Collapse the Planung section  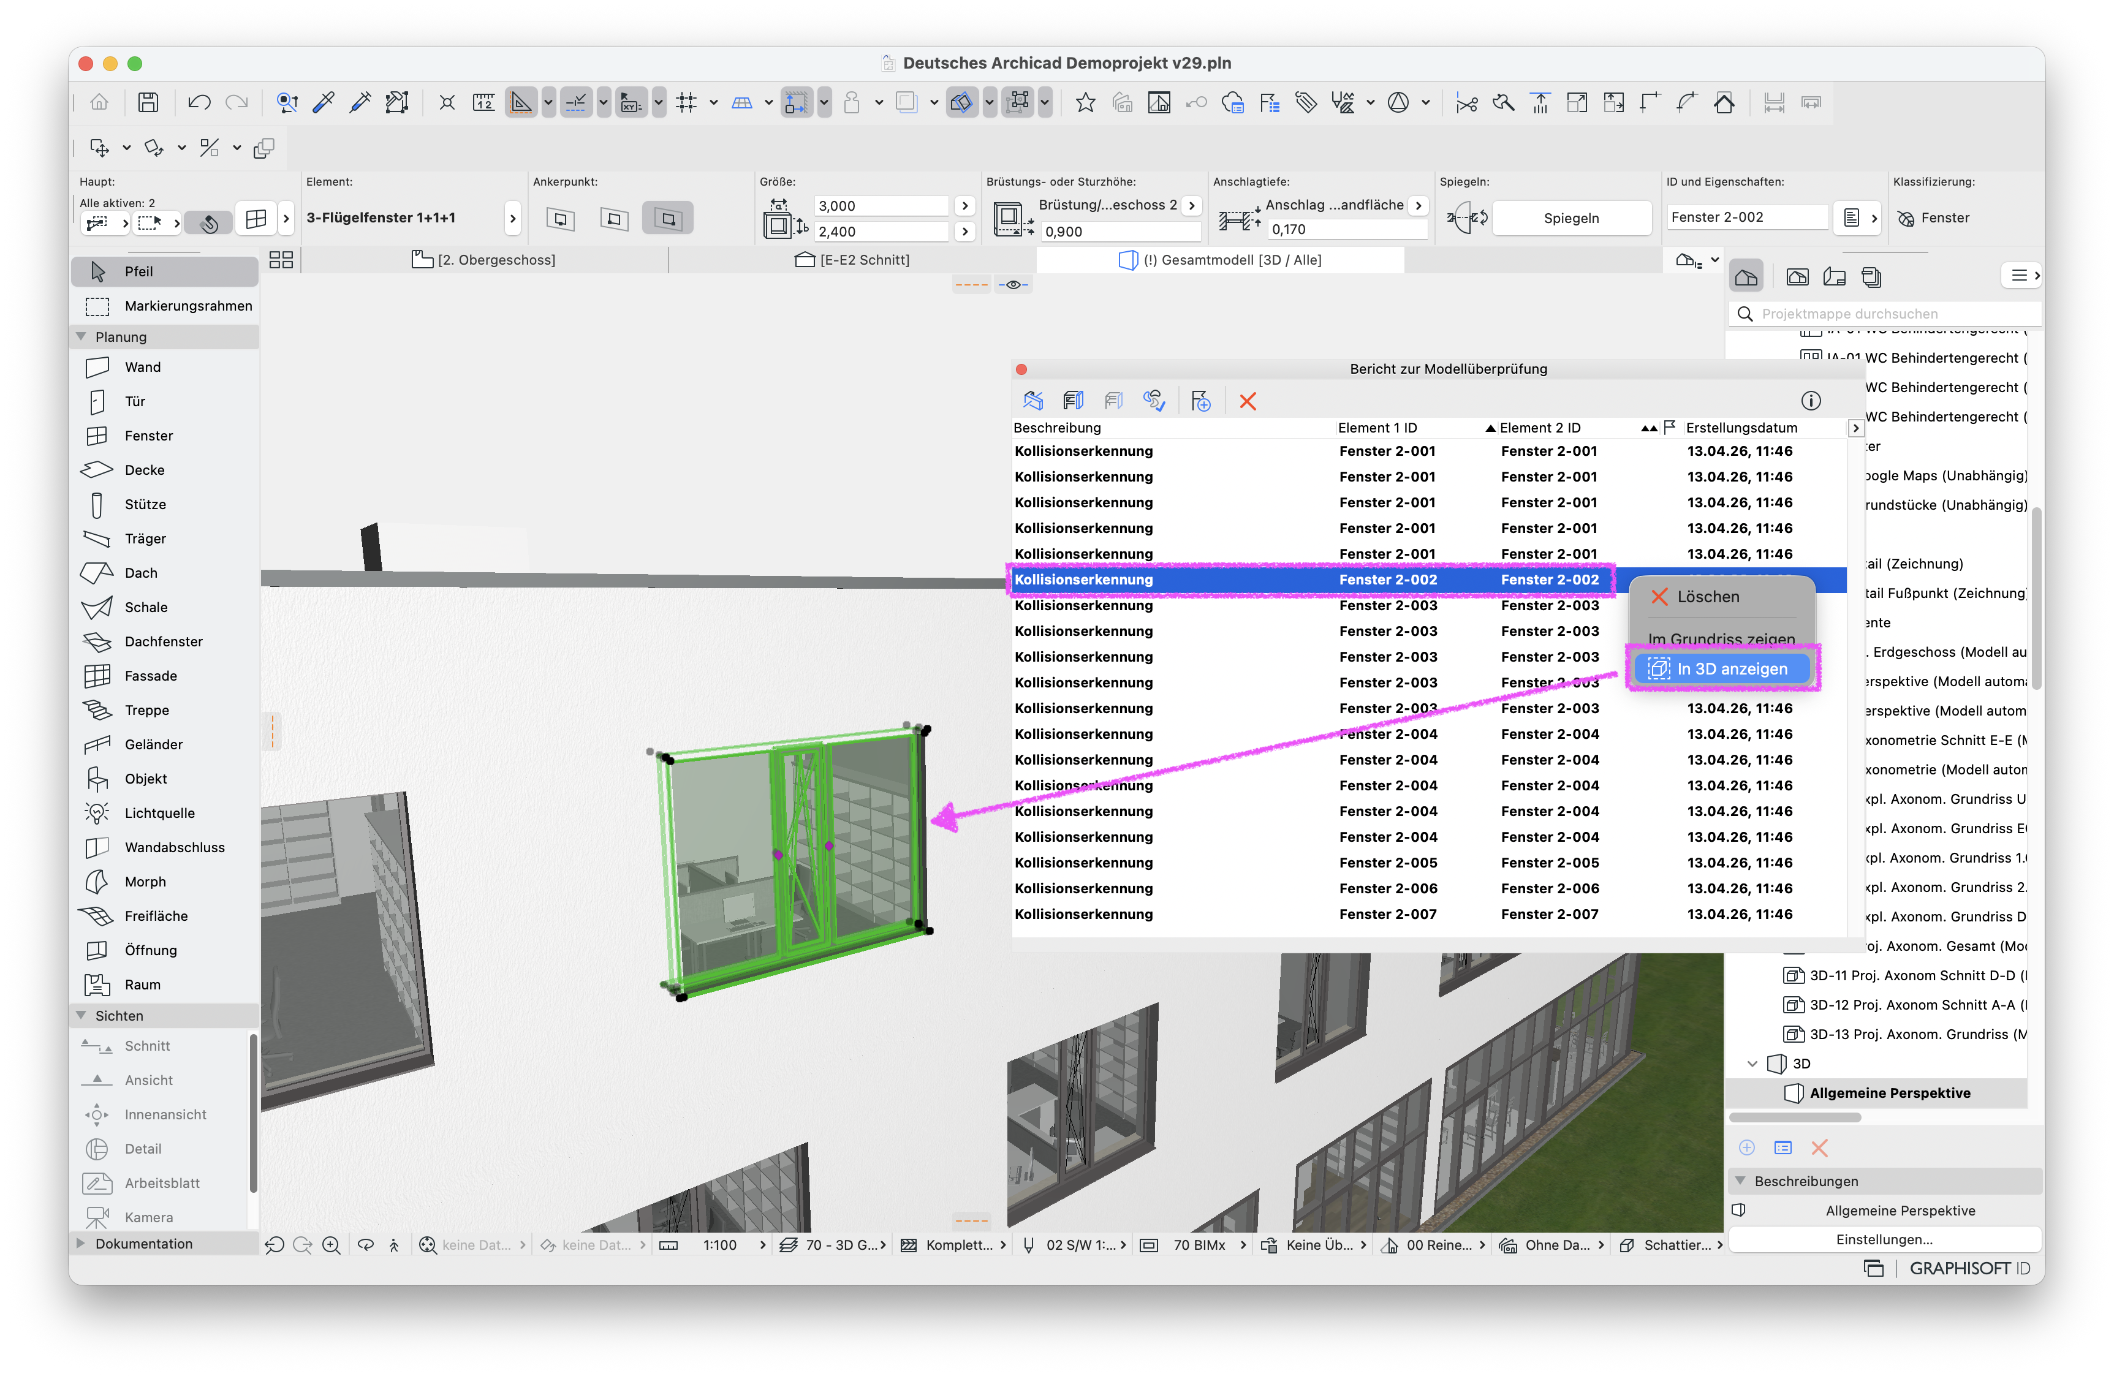[x=81, y=337]
